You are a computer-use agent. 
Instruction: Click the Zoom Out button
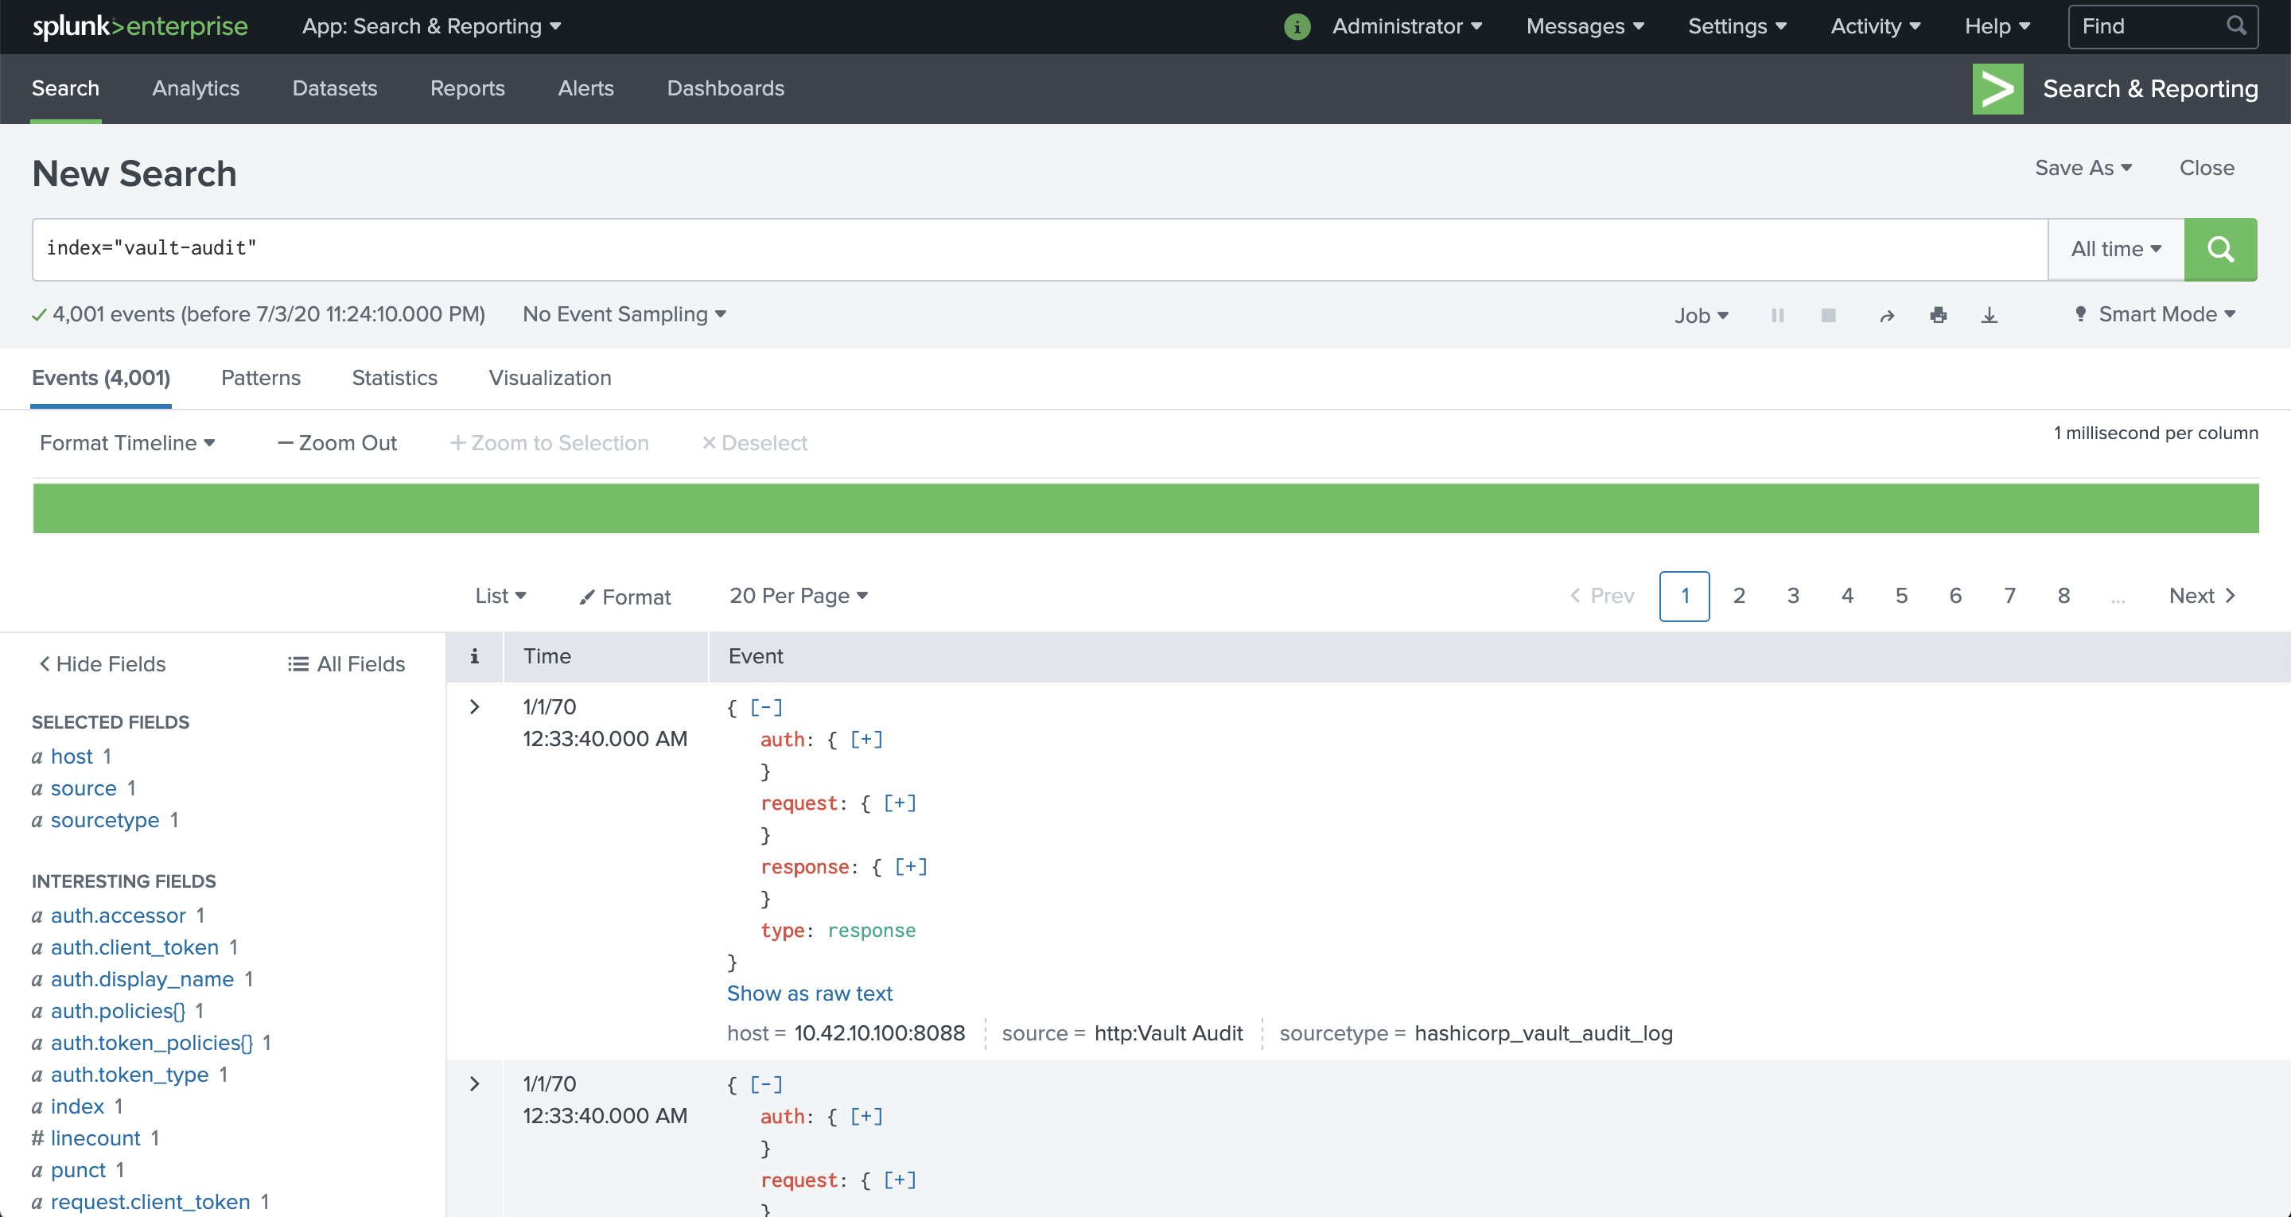click(336, 442)
